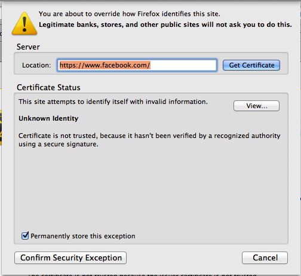The height and width of the screenshot is (276, 301).
Task: Click highlighted facebook URL in Location field
Action: [105, 65]
